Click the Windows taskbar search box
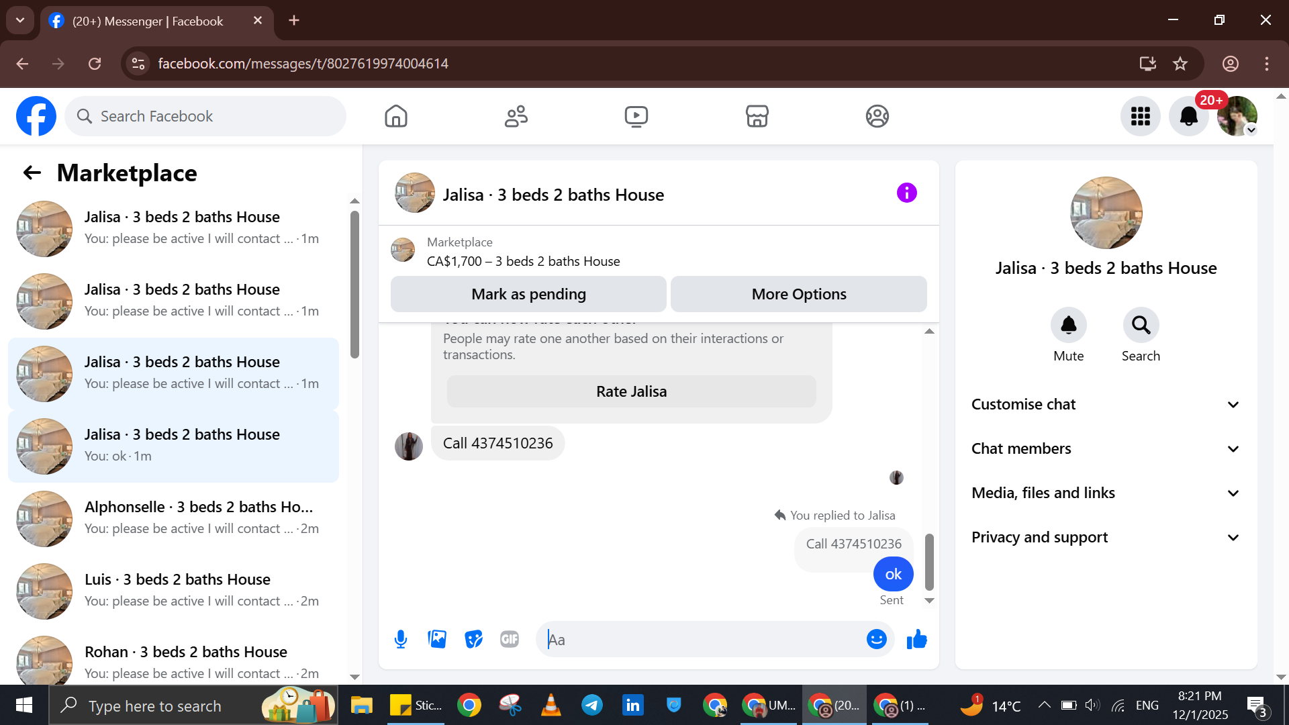Image resolution: width=1289 pixels, height=725 pixels. click(193, 706)
